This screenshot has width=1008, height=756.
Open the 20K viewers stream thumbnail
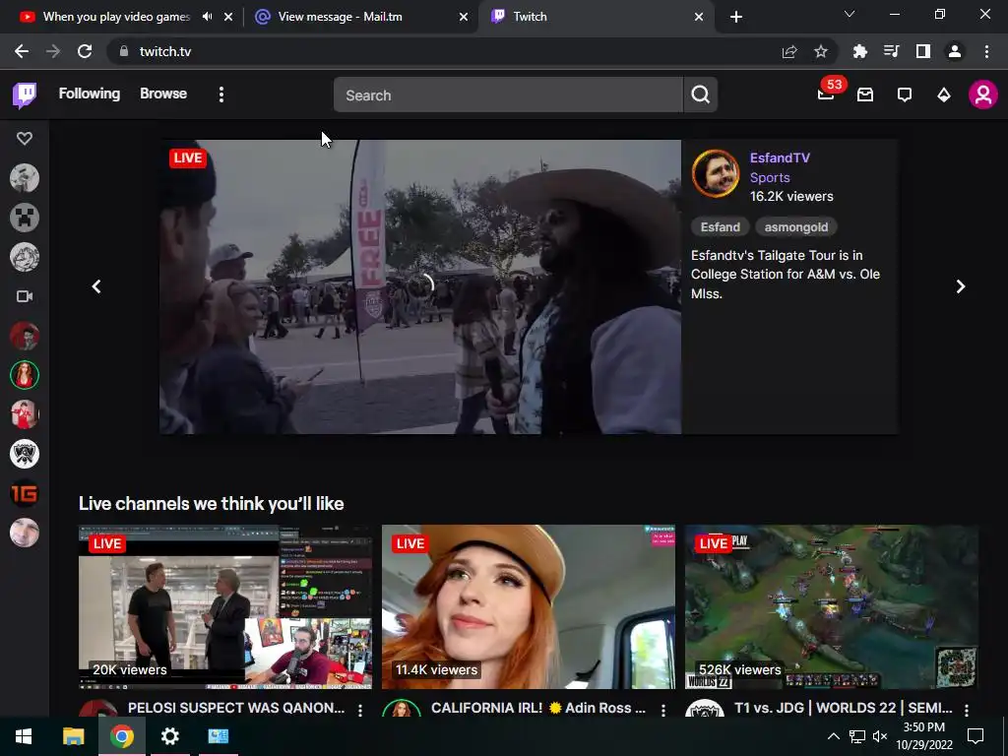(225, 606)
